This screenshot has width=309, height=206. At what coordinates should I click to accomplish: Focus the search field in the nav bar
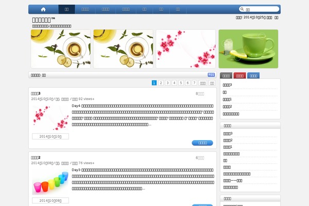click(x=259, y=9)
